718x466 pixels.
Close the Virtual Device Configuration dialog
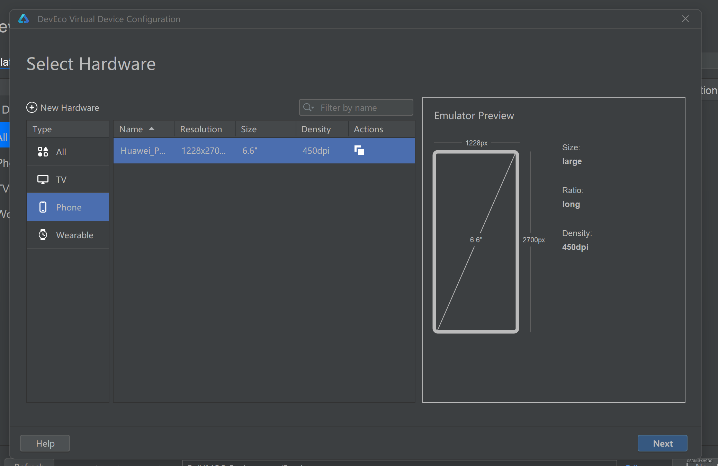click(x=685, y=19)
